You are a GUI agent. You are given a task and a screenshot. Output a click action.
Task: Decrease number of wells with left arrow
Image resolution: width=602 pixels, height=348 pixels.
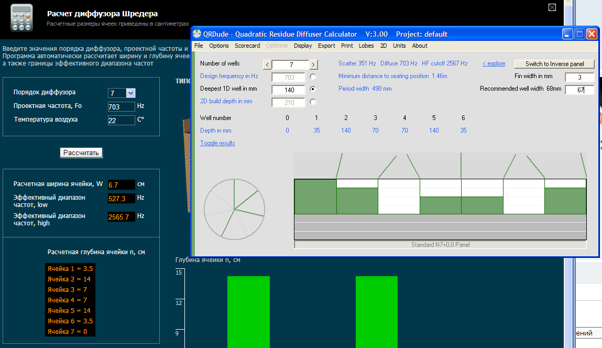point(267,64)
